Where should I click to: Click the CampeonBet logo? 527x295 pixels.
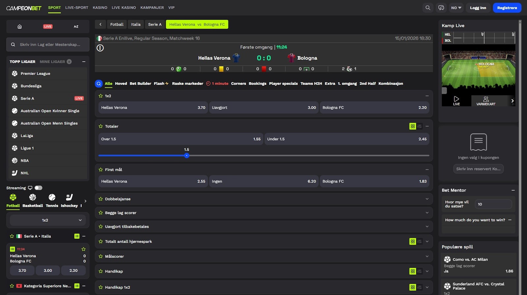pos(24,8)
